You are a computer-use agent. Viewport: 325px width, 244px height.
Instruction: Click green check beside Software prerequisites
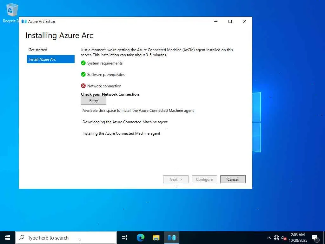(x=83, y=74)
